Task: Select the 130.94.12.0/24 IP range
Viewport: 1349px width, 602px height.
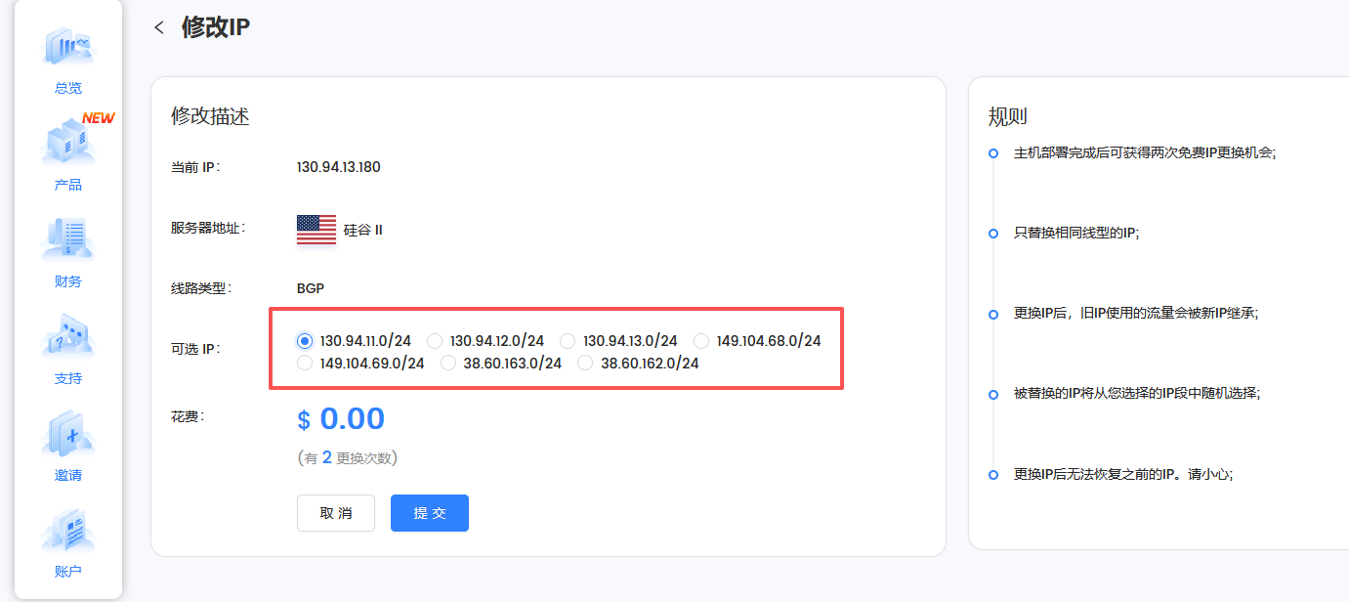Action: click(x=435, y=340)
